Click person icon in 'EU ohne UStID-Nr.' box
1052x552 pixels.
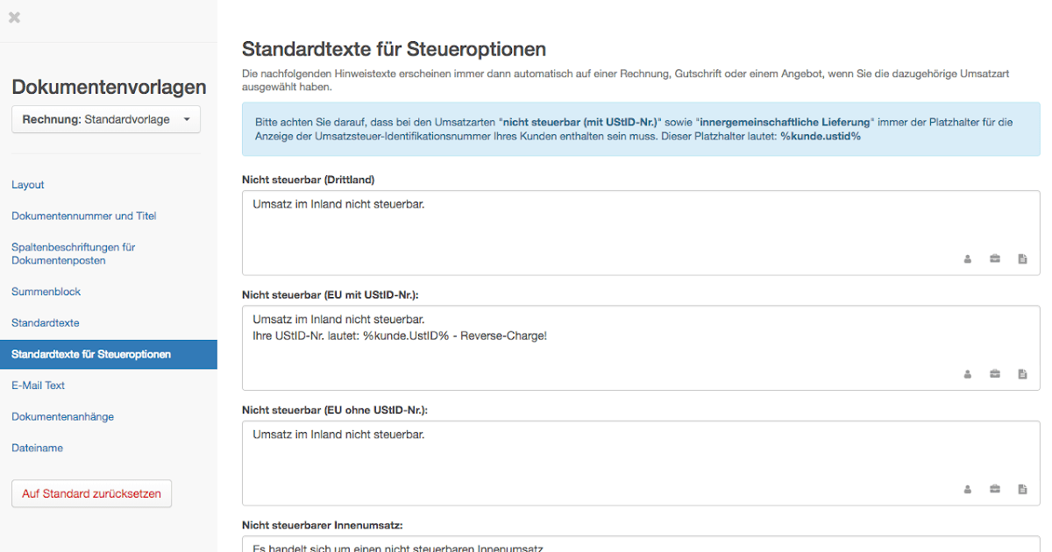[x=968, y=489]
